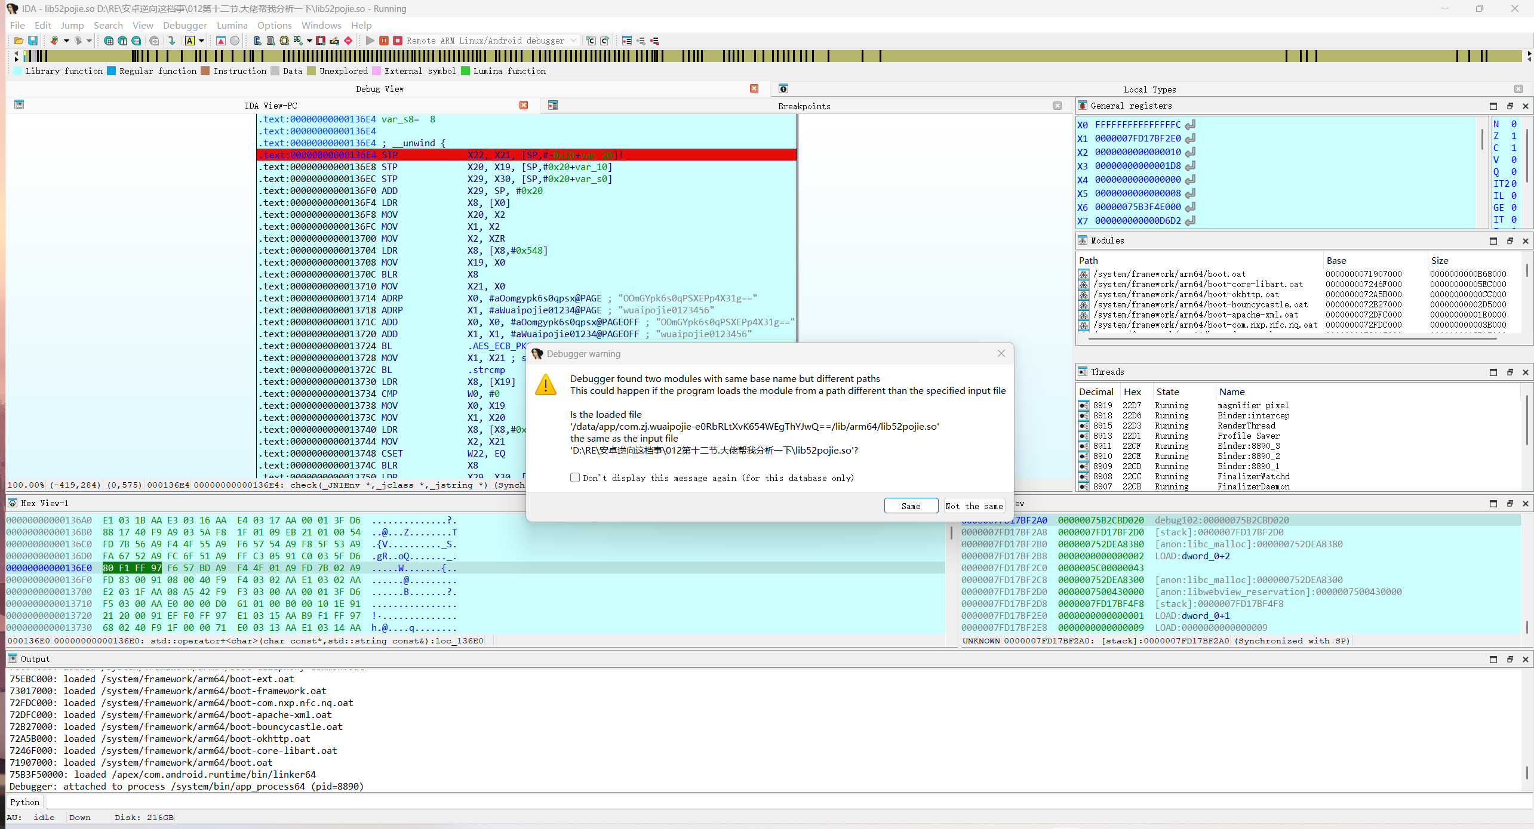The width and height of the screenshot is (1534, 829).
Task: Click the red diamond breakpoint toolbar icon
Action: [348, 41]
